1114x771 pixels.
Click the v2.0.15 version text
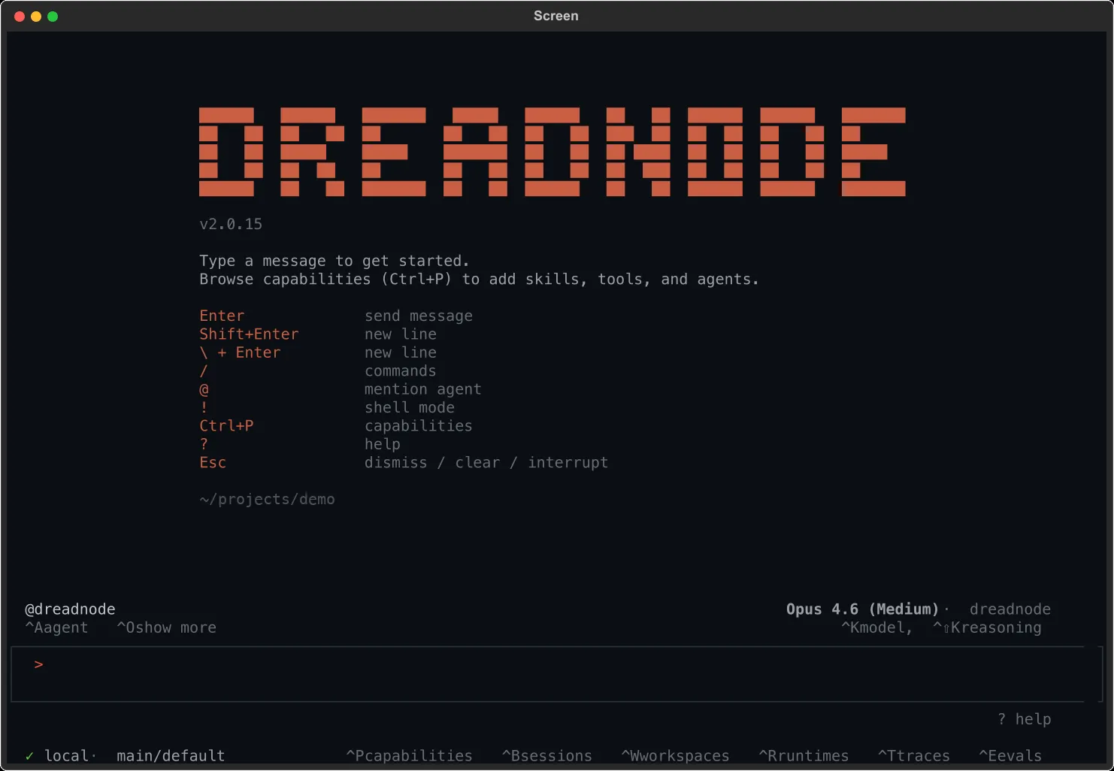[231, 224]
